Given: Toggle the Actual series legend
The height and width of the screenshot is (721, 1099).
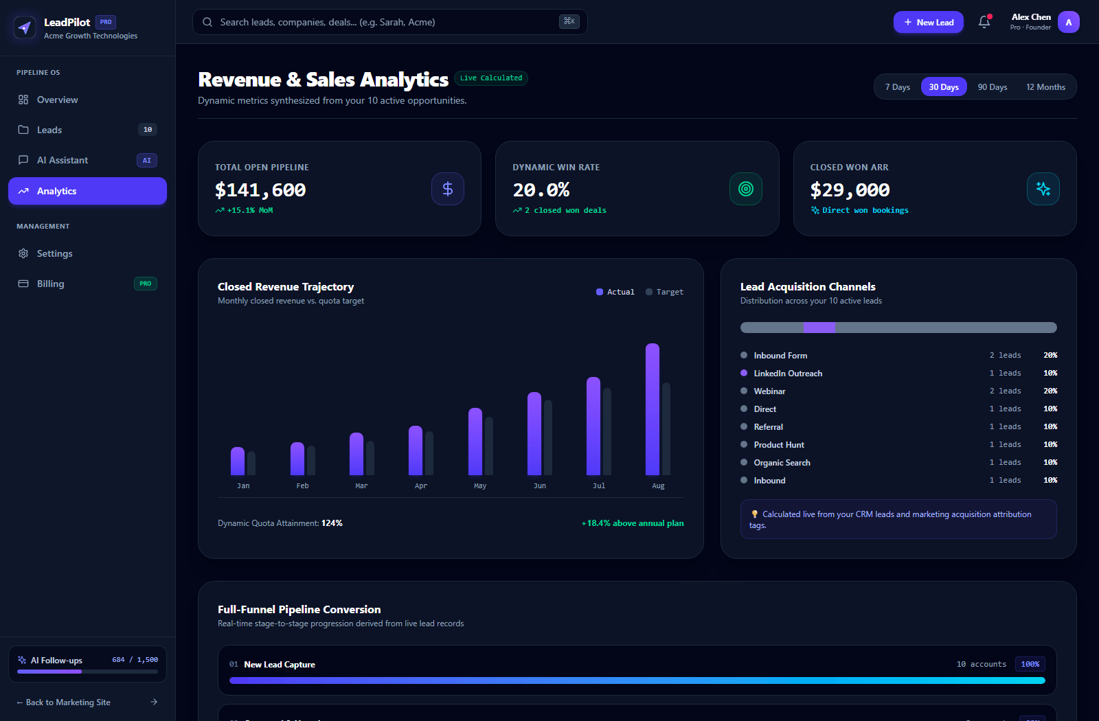Looking at the screenshot, I should (x=615, y=292).
